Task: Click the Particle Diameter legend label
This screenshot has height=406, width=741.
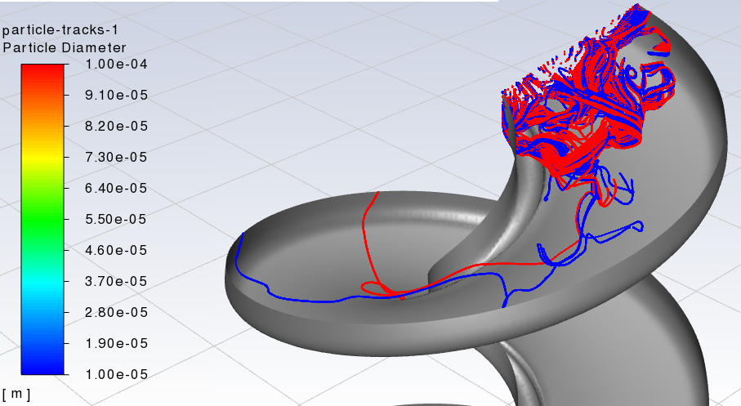Action: pos(65,47)
